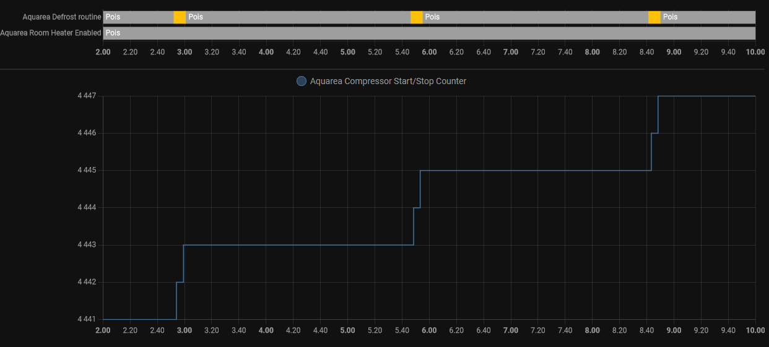The width and height of the screenshot is (769, 347).
Task: Click the short graph step at 4 446
Action: (x=654, y=133)
